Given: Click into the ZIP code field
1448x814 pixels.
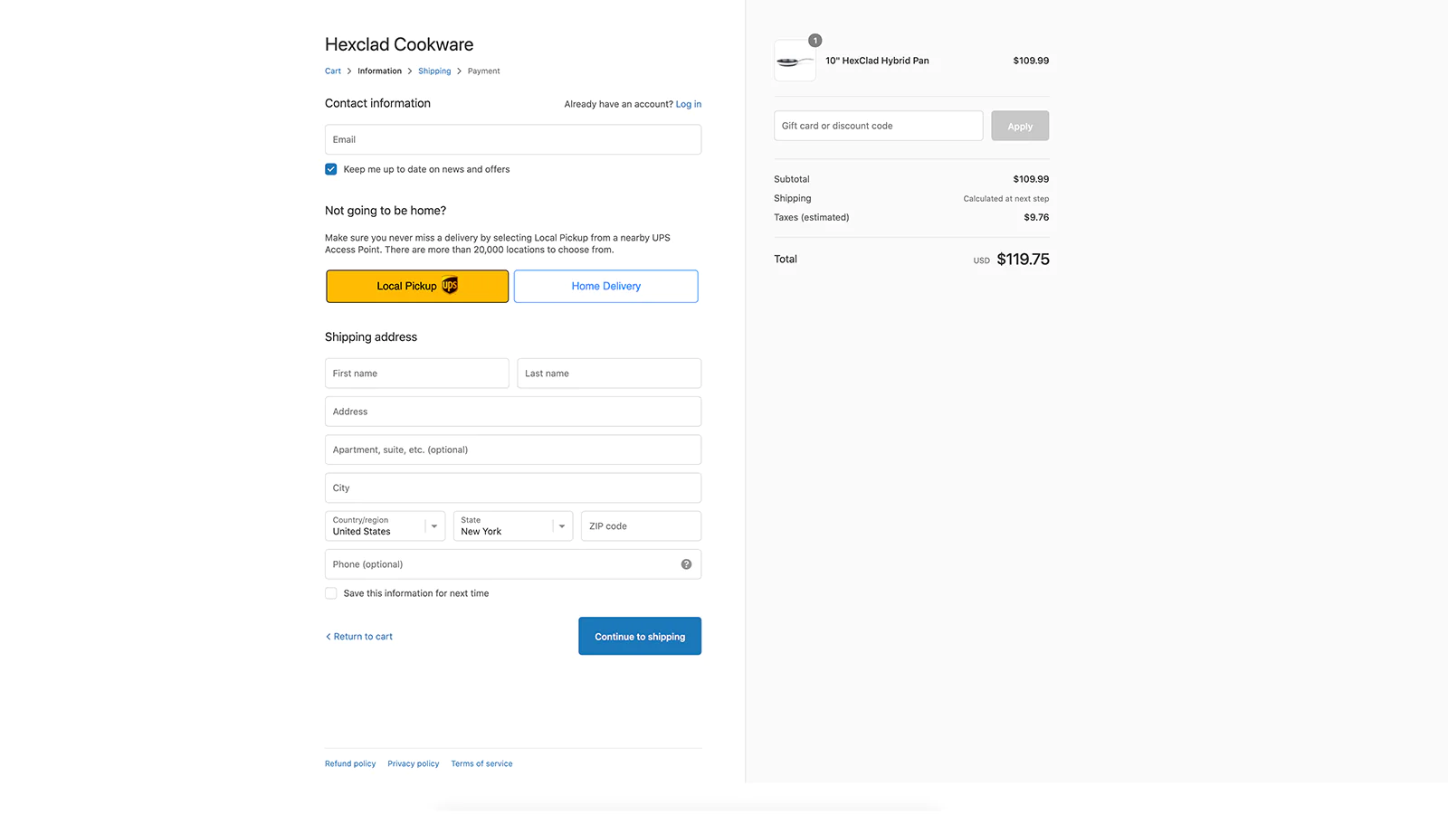Looking at the screenshot, I should (641, 526).
